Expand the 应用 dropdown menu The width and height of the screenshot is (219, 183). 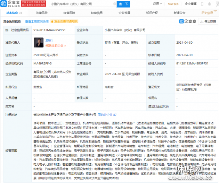pyautogui.click(x=157, y=4)
